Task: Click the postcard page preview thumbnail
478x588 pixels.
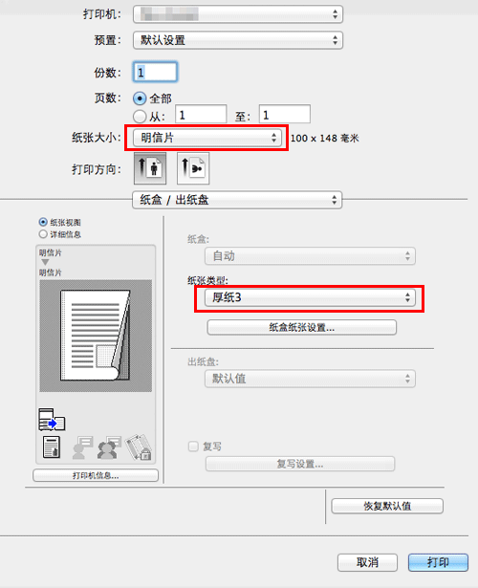Action: (96, 336)
